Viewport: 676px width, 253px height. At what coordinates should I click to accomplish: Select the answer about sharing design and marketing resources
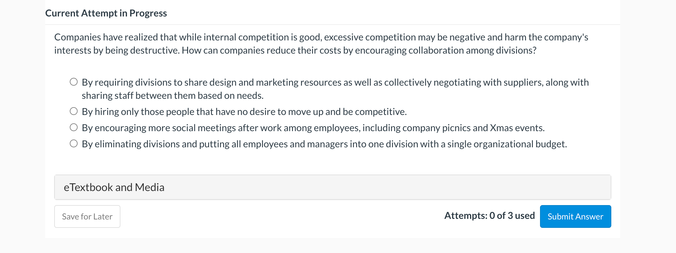coord(73,81)
